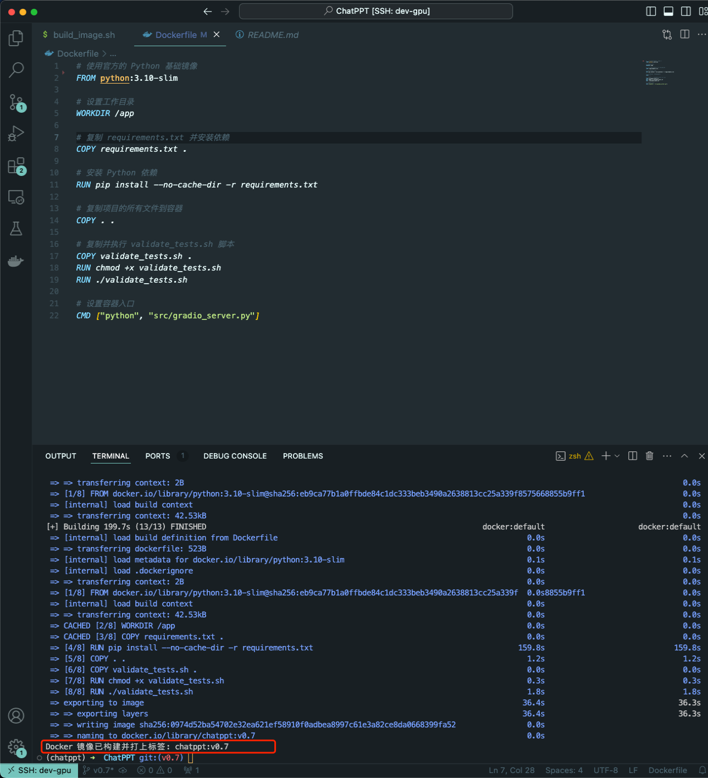Image resolution: width=708 pixels, height=778 pixels.
Task: Open editor More Actions ellipsis
Action: tap(701, 35)
